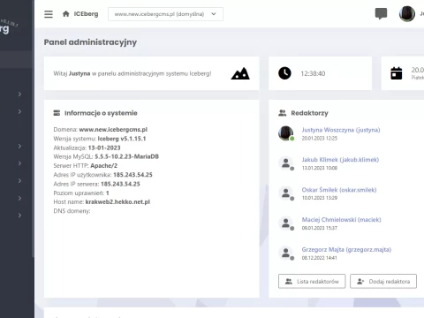This screenshot has height=318, width=424.
Task: Click Poziom uprawnień value 1
Action: tap(108, 193)
